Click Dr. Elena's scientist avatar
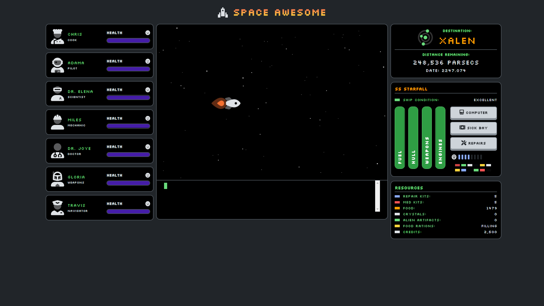The width and height of the screenshot is (544, 306). click(x=58, y=94)
